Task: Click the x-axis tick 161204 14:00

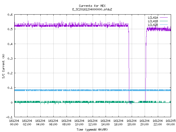Action: point(105,123)
